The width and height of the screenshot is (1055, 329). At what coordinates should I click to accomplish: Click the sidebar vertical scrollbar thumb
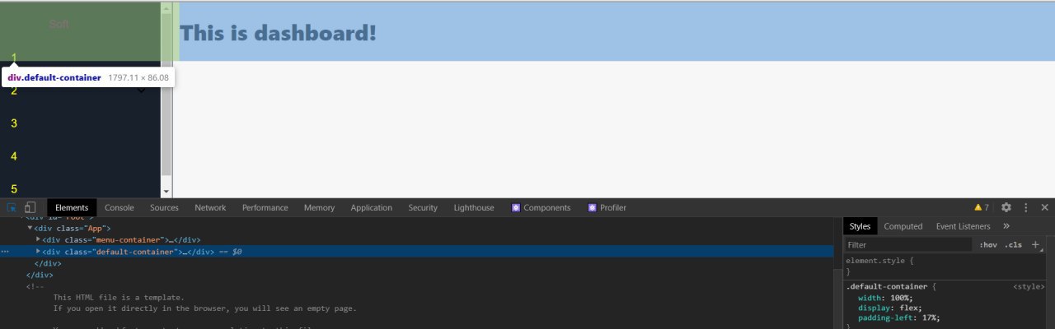[166, 94]
